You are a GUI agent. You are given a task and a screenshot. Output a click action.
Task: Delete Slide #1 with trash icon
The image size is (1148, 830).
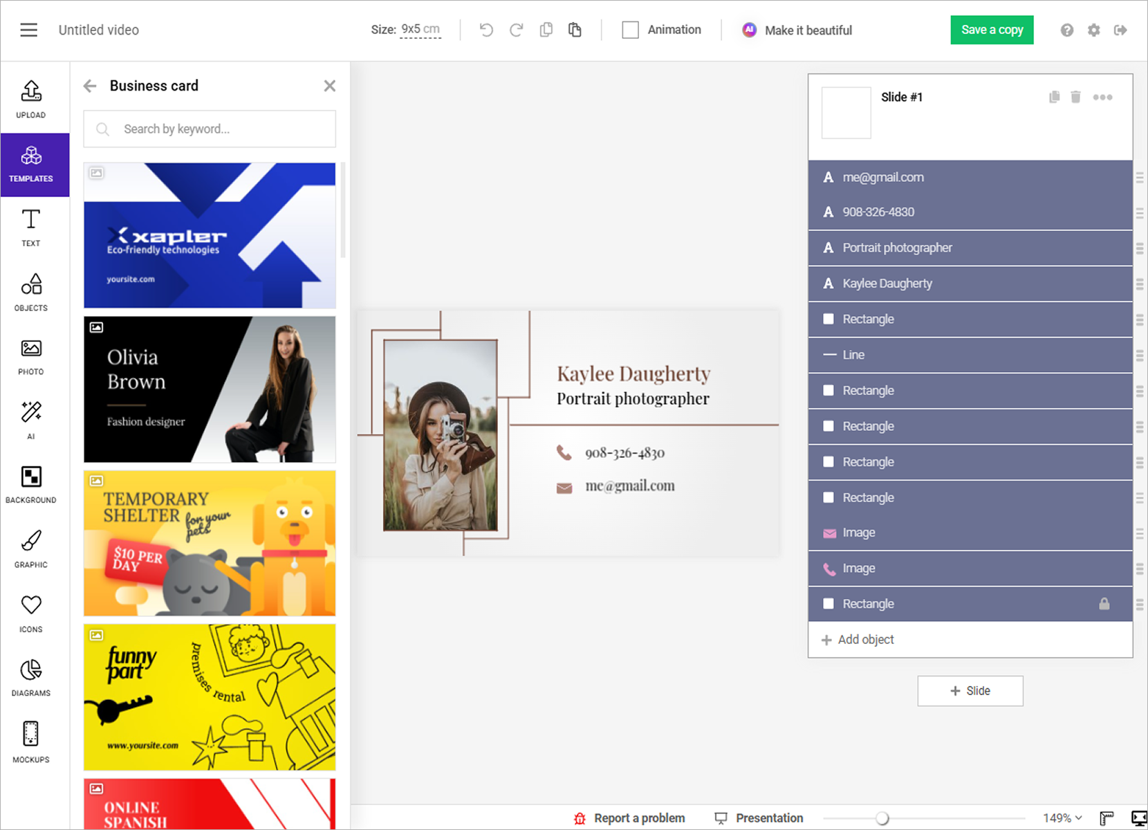1075,97
